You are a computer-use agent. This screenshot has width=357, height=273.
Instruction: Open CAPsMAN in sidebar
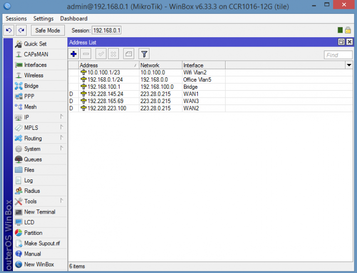40,55
